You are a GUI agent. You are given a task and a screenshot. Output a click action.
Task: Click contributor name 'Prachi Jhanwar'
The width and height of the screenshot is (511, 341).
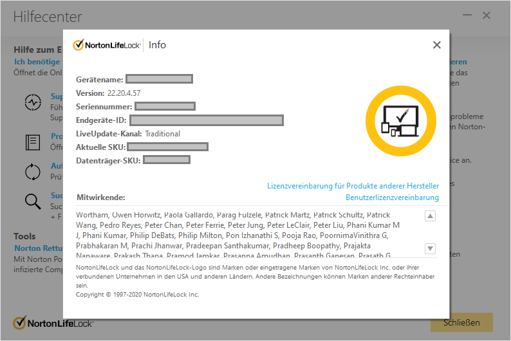click(x=157, y=246)
